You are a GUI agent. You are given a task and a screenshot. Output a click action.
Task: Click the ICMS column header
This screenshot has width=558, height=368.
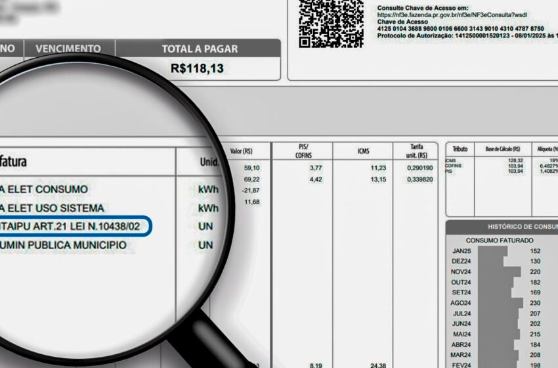click(x=363, y=151)
